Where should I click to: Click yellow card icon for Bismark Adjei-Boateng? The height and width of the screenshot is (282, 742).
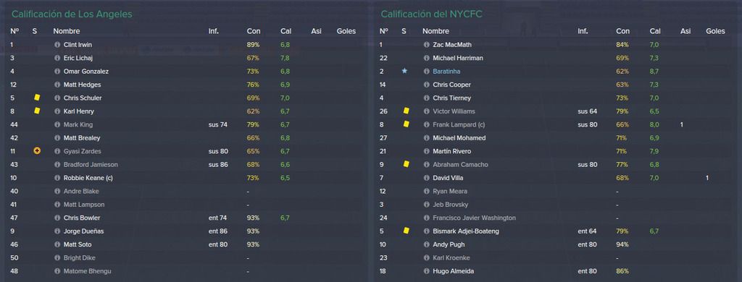point(406,231)
